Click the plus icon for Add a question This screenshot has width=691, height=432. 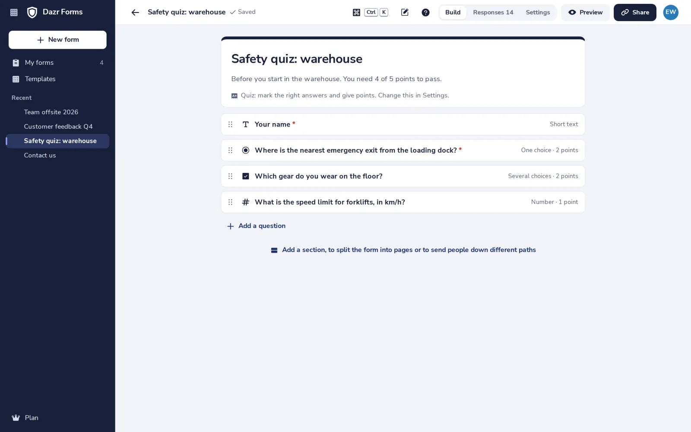tap(231, 226)
